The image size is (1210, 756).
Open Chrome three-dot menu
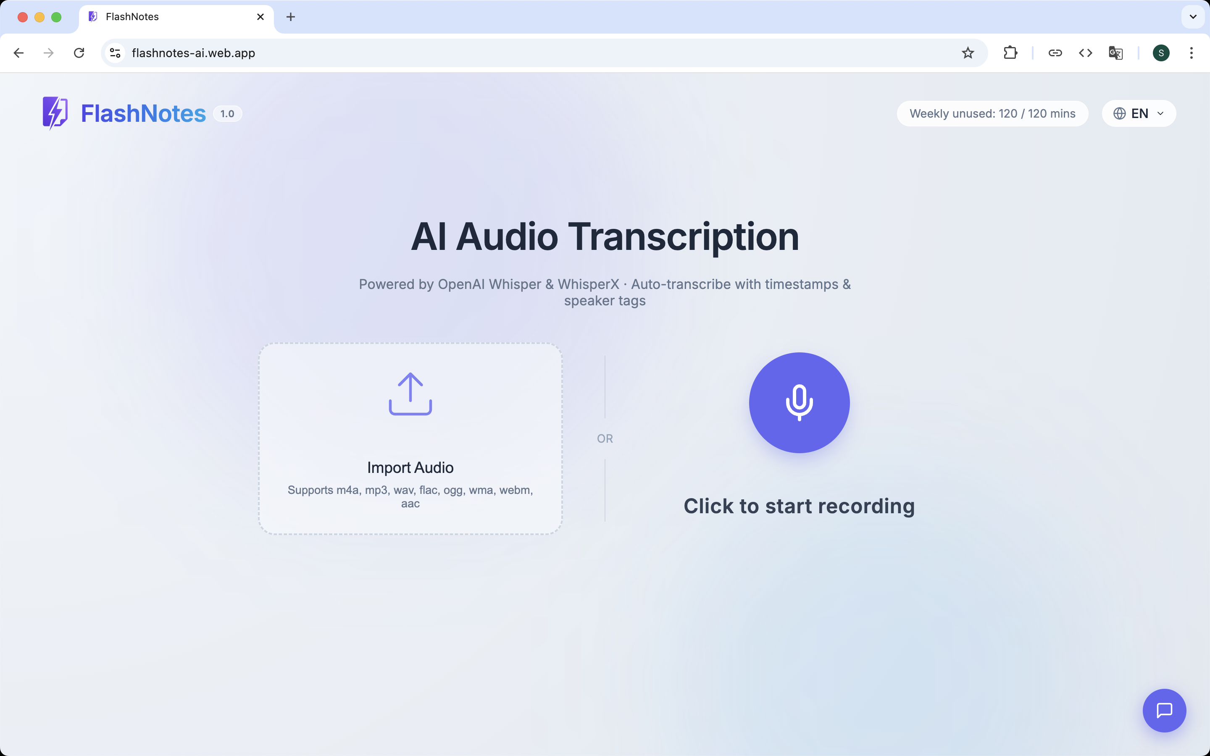[1191, 53]
